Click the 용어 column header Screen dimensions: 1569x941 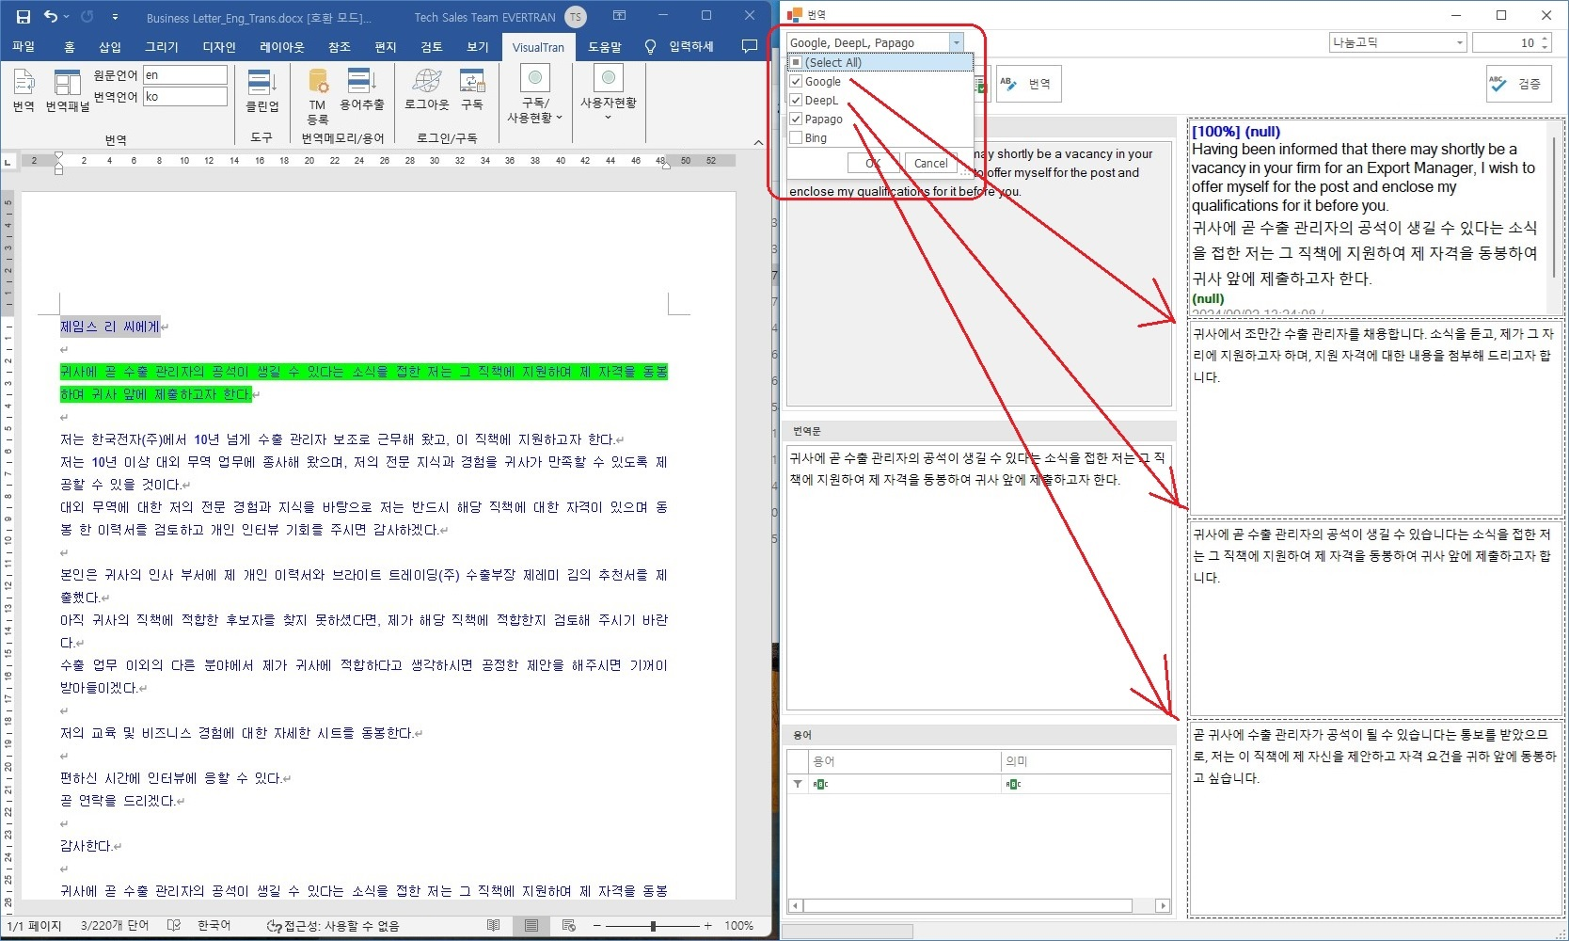tap(904, 761)
